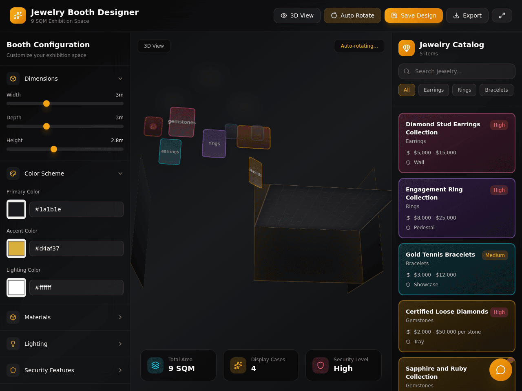Click the Total Area layers icon

coord(155,365)
